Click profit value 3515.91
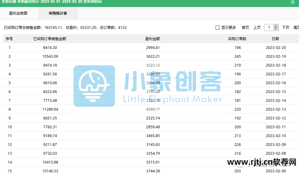The image size is (299, 176). click(x=153, y=162)
